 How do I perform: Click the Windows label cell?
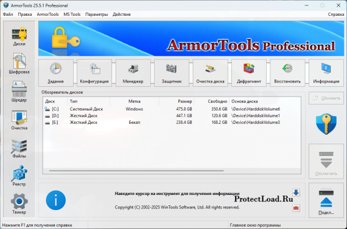coord(135,109)
